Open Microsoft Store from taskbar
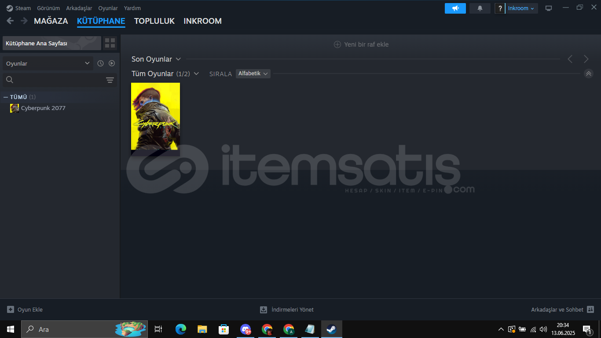601x338 pixels. 224,329
